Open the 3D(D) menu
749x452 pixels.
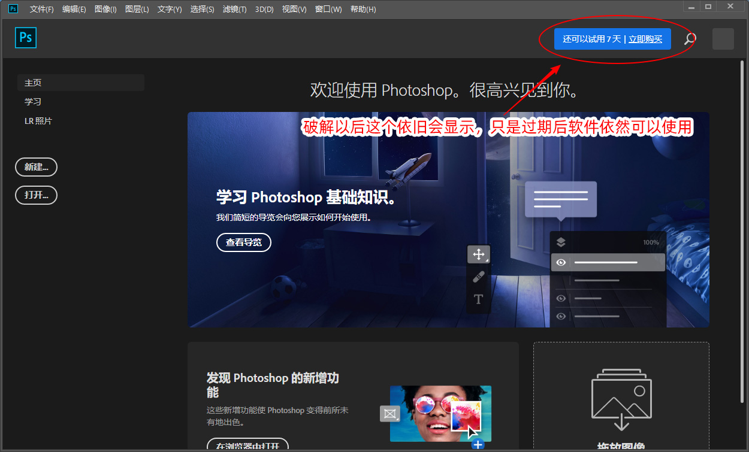[264, 10]
